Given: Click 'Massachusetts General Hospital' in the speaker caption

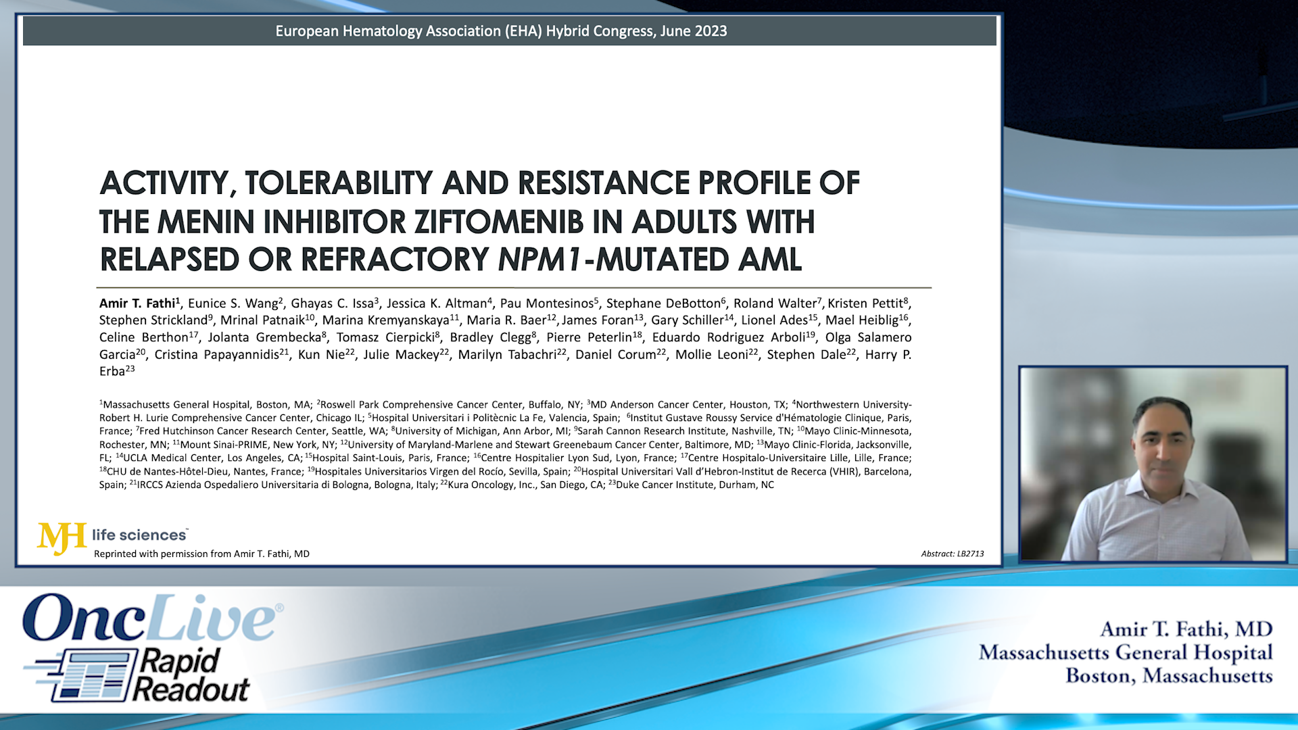Looking at the screenshot, I should coord(1126,652).
